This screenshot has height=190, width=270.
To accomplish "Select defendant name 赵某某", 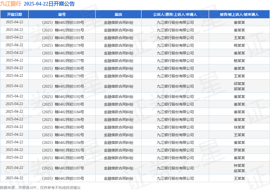I will click(x=239, y=171).
